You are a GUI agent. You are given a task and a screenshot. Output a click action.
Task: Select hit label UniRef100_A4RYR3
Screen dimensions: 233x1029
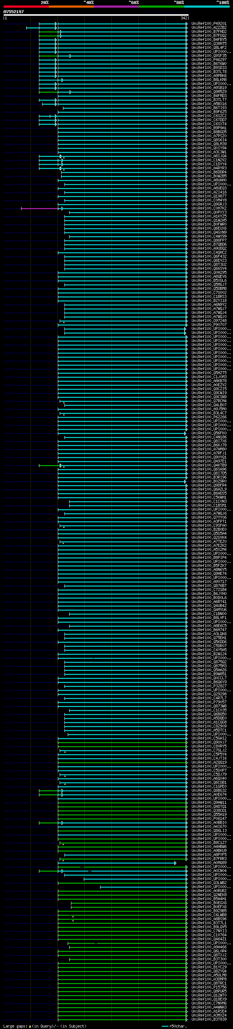(x=209, y=168)
